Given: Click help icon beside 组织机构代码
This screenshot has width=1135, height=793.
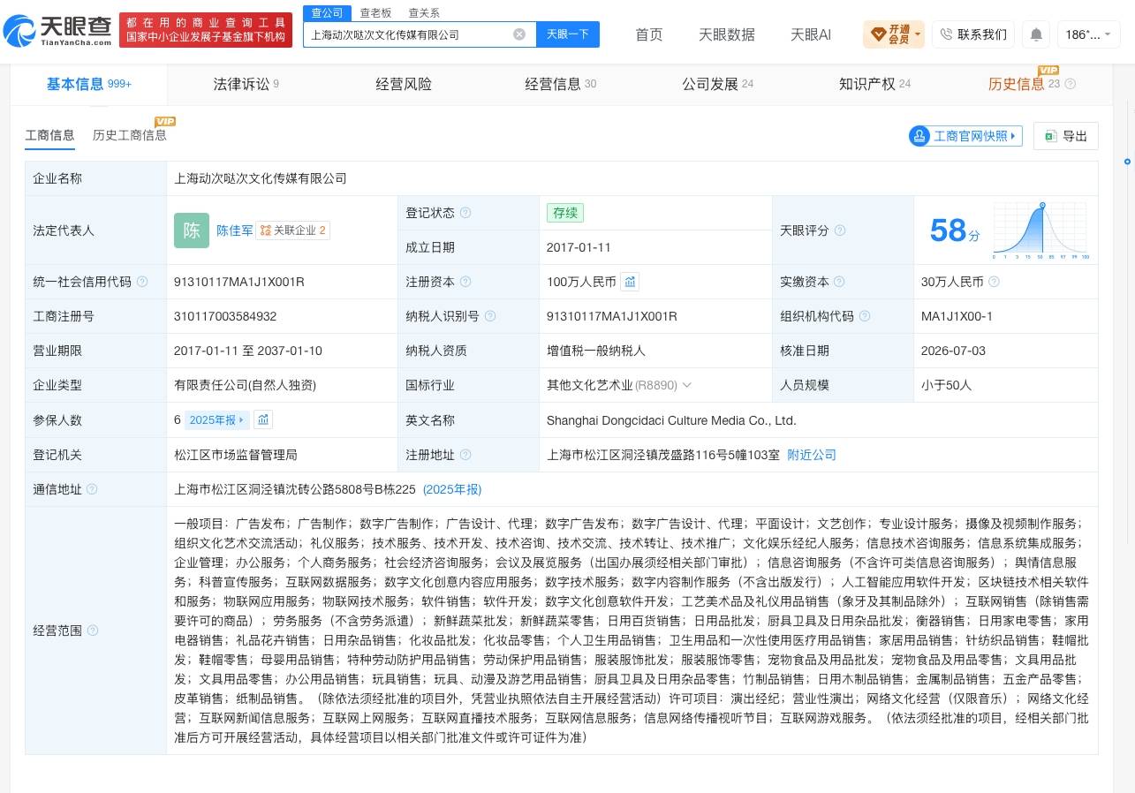Looking at the screenshot, I should [x=865, y=316].
